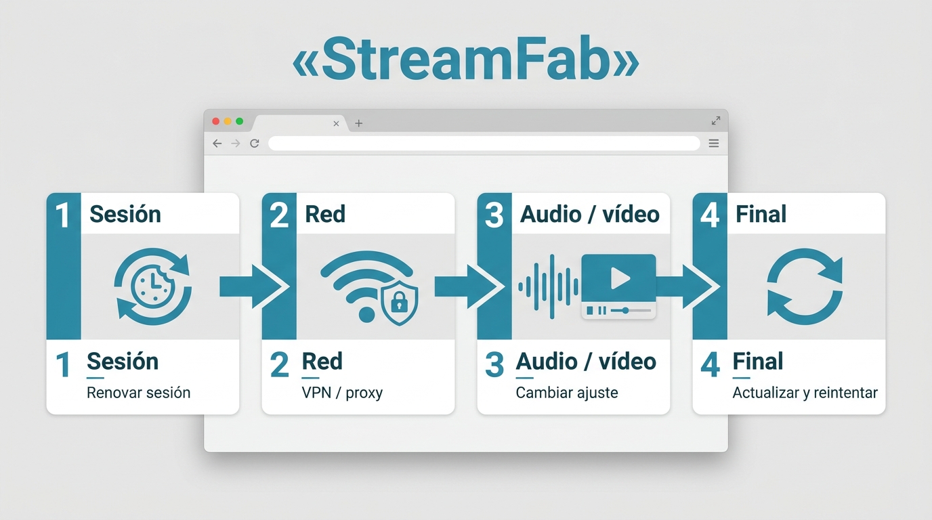Click the Red heading above VPN / proxy
Image resolution: width=932 pixels, height=520 pixels.
click(x=322, y=362)
